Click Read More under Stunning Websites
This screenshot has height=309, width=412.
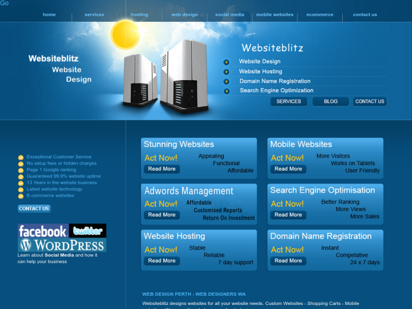[161, 169]
